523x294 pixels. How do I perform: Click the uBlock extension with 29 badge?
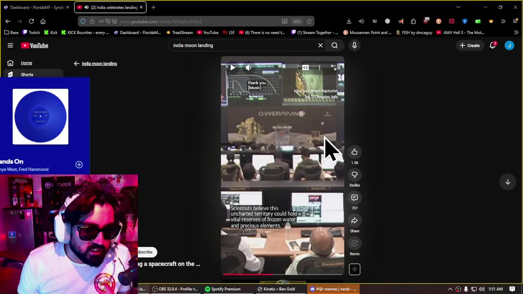[426, 21]
